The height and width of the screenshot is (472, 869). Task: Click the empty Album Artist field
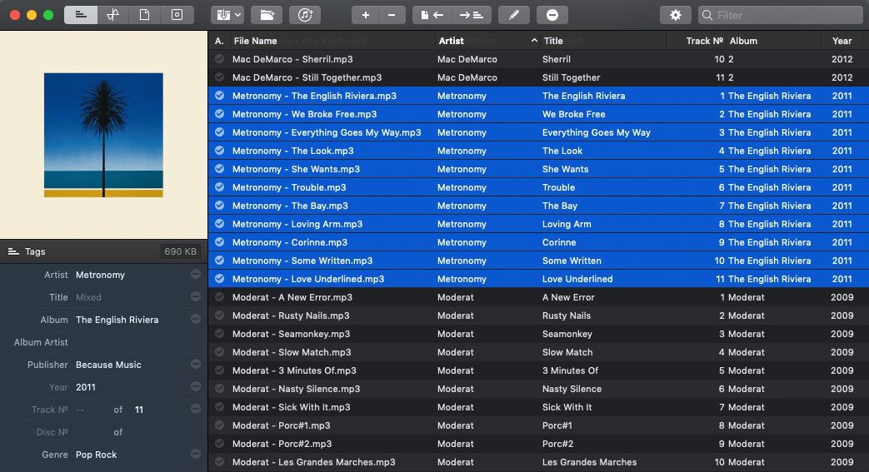(131, 342)
